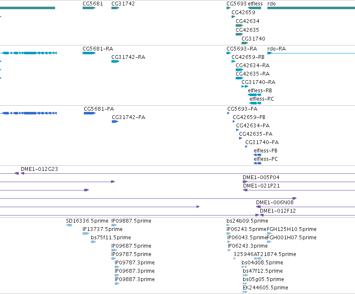
Task: Click the CG31742-RA transcript label
Action: 128,57
